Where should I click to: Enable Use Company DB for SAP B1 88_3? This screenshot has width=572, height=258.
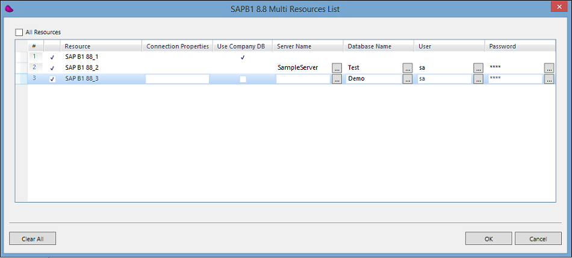tap(243, 79)
